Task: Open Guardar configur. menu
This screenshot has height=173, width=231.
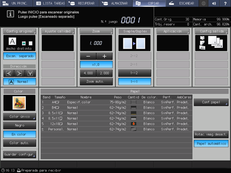Action: pyautogui.click(x=20, y=155)
